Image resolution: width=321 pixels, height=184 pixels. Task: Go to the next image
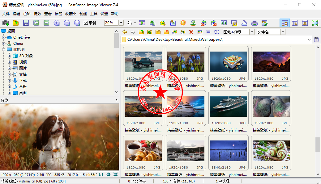tap(46, 23)
